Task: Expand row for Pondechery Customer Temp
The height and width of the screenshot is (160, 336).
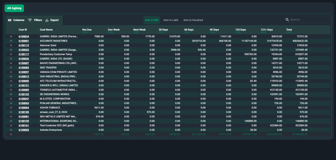Action: pos(11,54)
